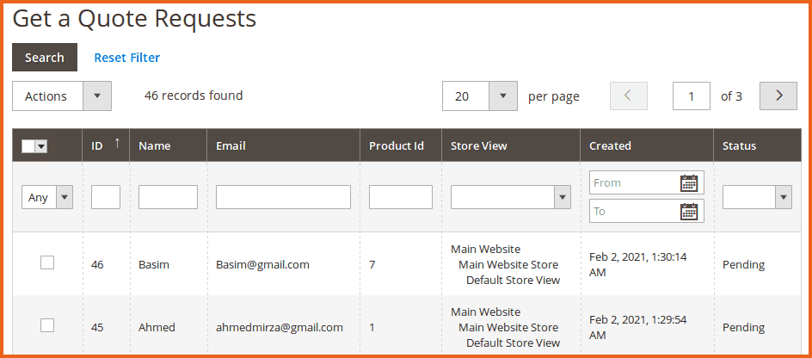Open the Status filter dropdown
The image size is (812, 358).
(756, 197)
